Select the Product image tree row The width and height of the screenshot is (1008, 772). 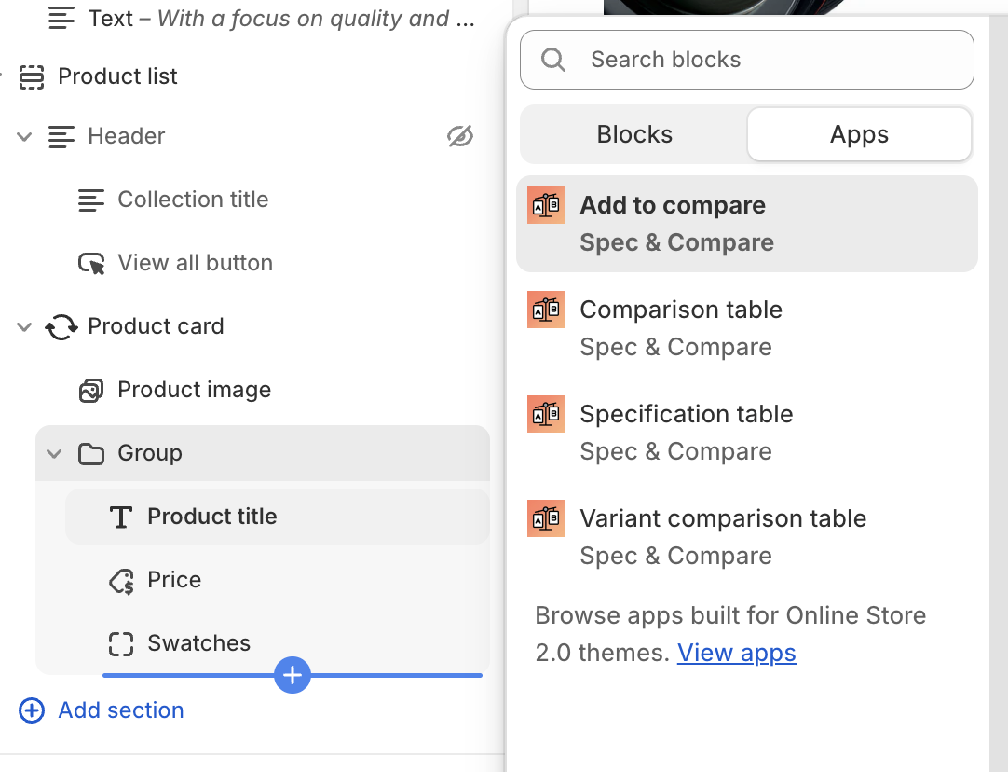click(263, 390)
